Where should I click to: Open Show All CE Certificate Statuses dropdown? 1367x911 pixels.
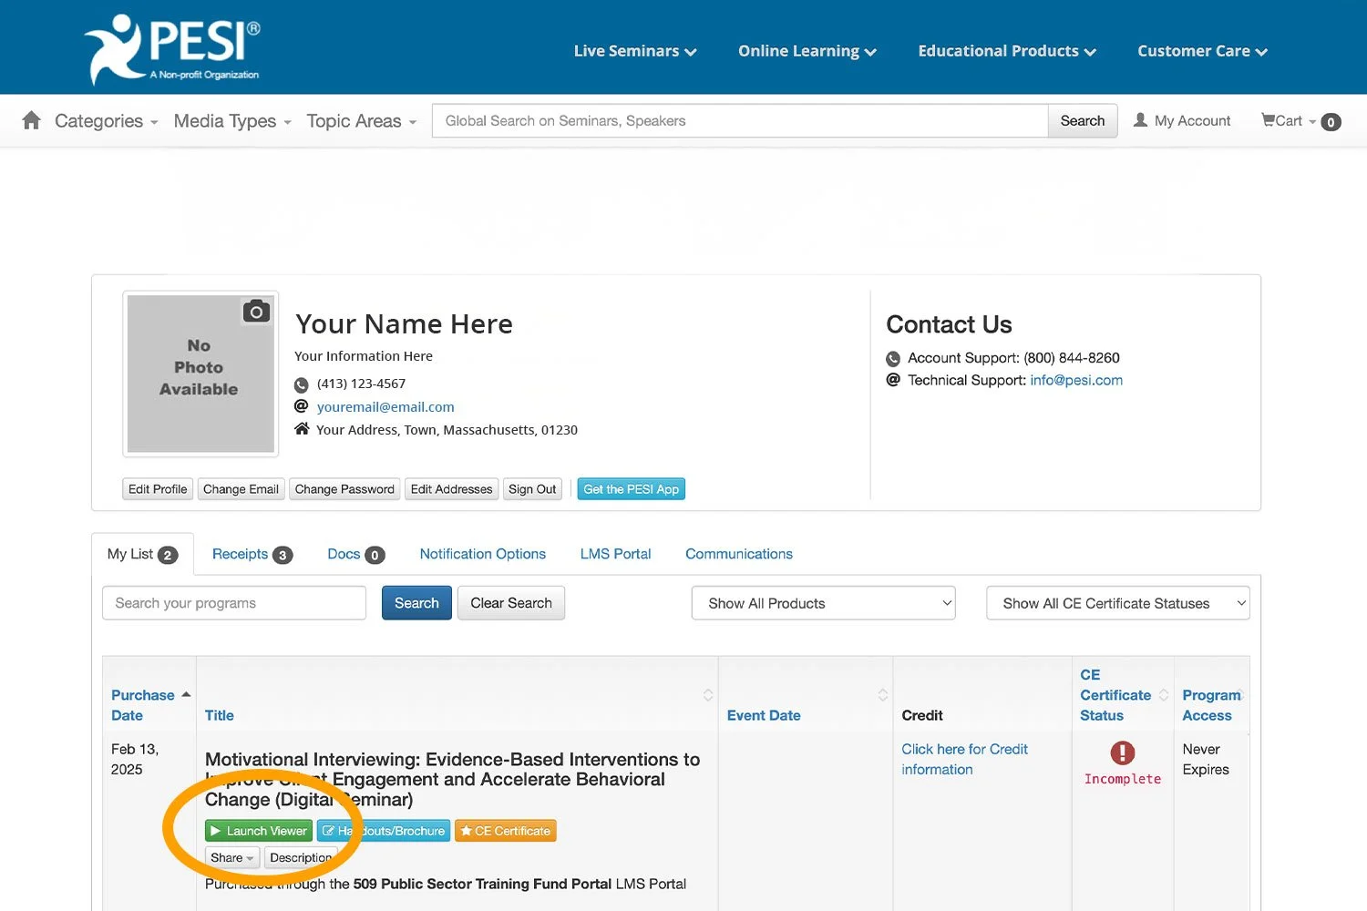point(1117,603)
